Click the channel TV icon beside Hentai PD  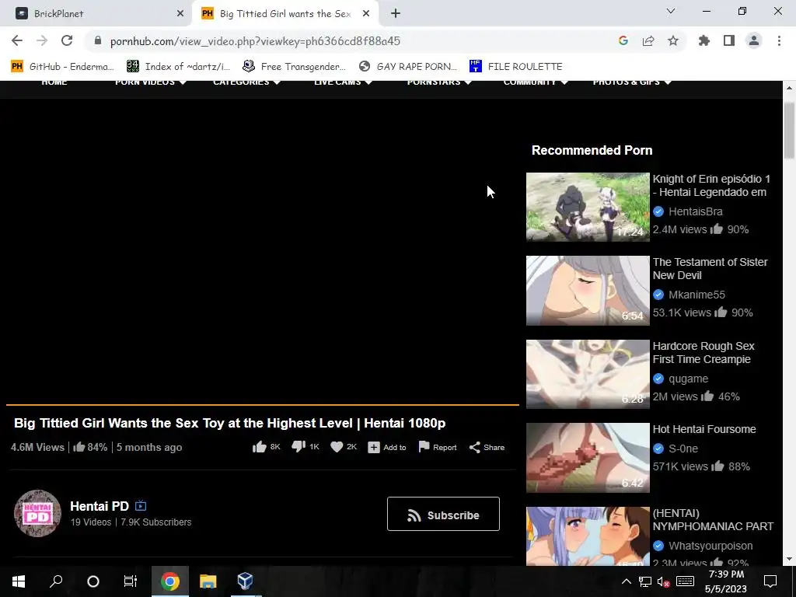tap(141, 505)
